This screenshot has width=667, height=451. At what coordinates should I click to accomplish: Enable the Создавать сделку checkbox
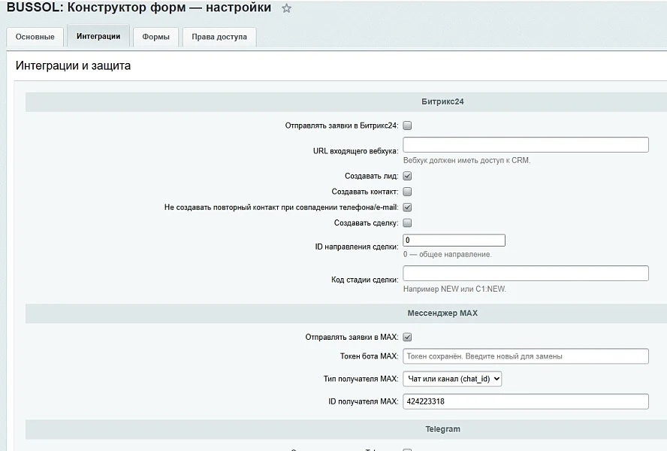[407, 222]
